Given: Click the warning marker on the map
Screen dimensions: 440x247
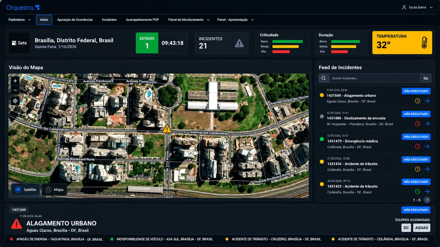Looking at the screenshot, I should click(x=167, y=129).
